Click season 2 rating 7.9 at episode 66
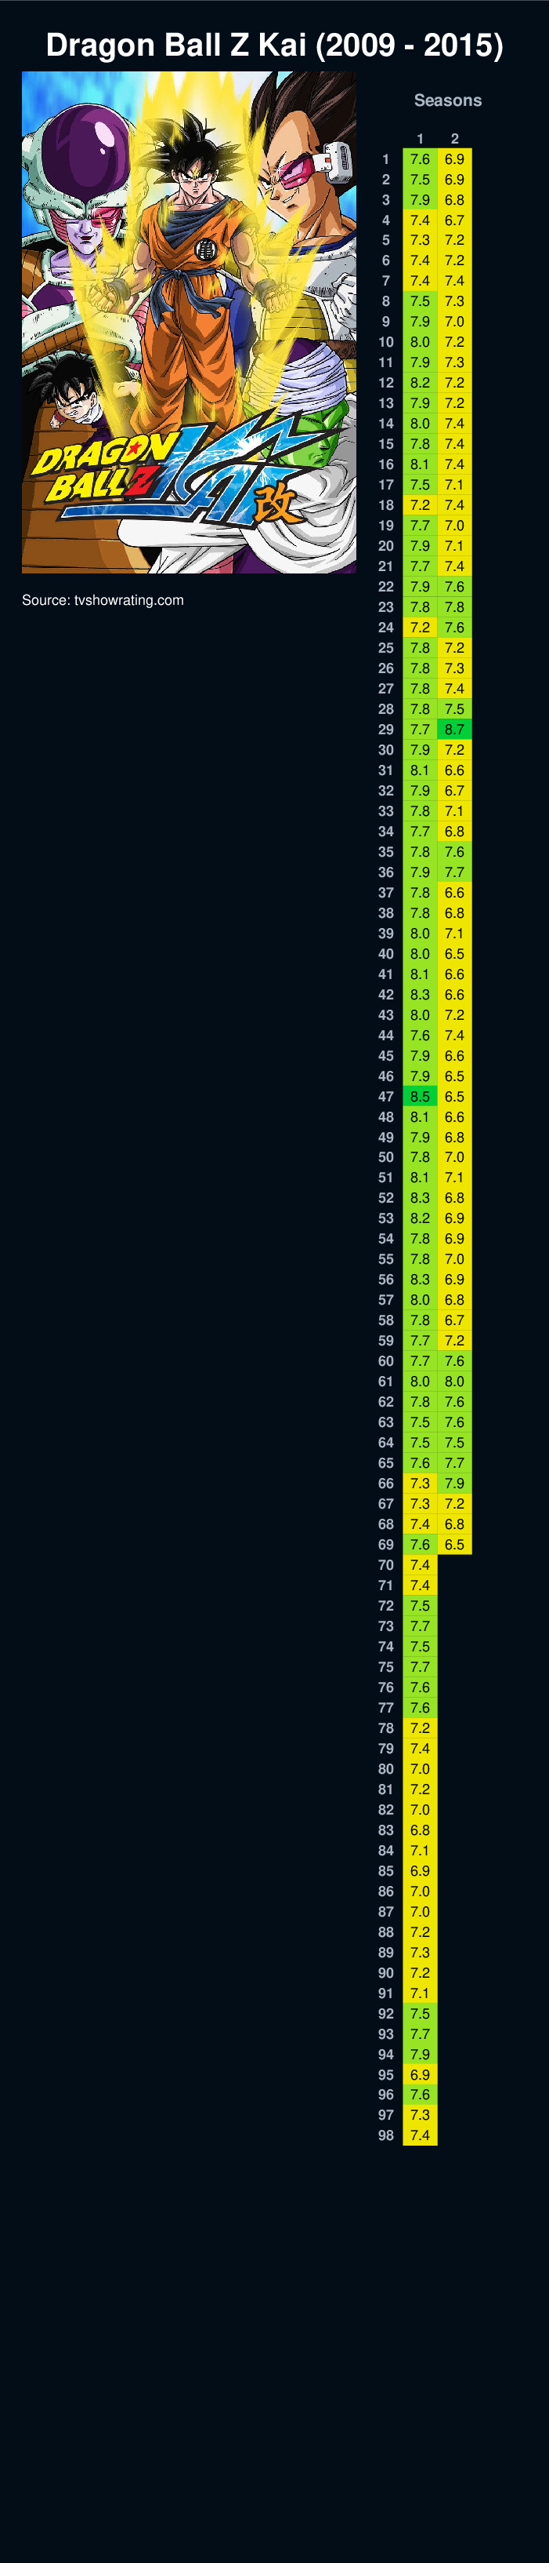The width and height of the screenshot is (549, 2563). tap(455, 1483)
